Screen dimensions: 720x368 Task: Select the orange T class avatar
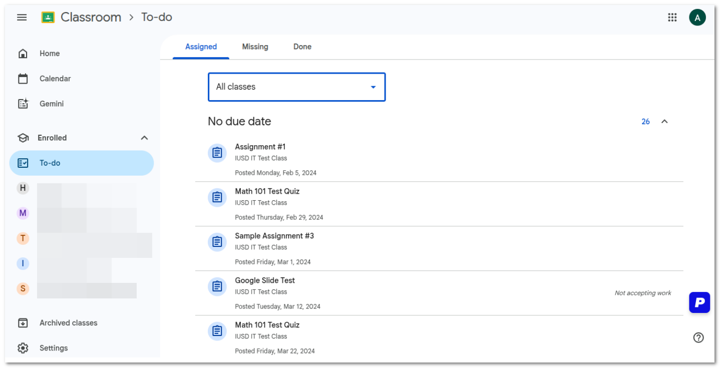point(23,238)
